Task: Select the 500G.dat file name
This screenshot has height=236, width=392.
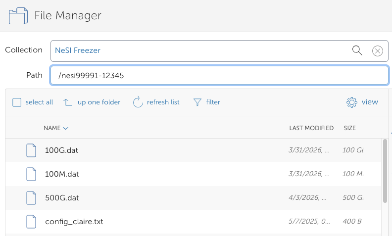Action: (62, 198)
